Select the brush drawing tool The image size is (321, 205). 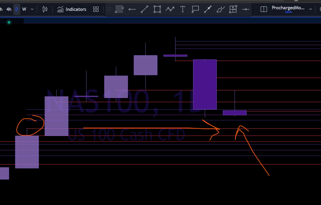(220, 10)
